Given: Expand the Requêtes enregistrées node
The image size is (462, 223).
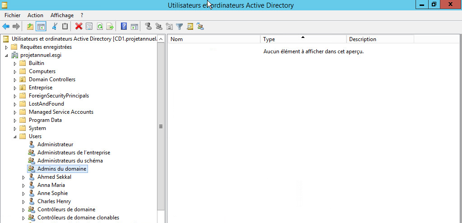Looking at the screenshot, I should 6,47.
